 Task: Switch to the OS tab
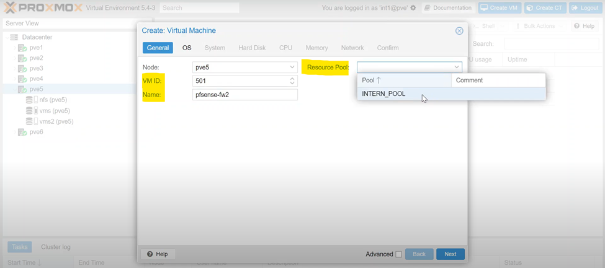click(187, 48)
